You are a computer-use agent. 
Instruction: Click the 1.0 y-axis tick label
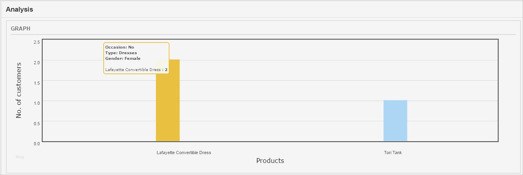[37, 103]
